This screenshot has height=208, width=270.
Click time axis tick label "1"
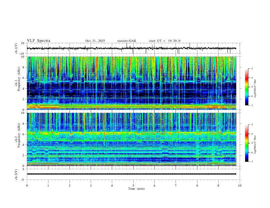click(48, 186)
